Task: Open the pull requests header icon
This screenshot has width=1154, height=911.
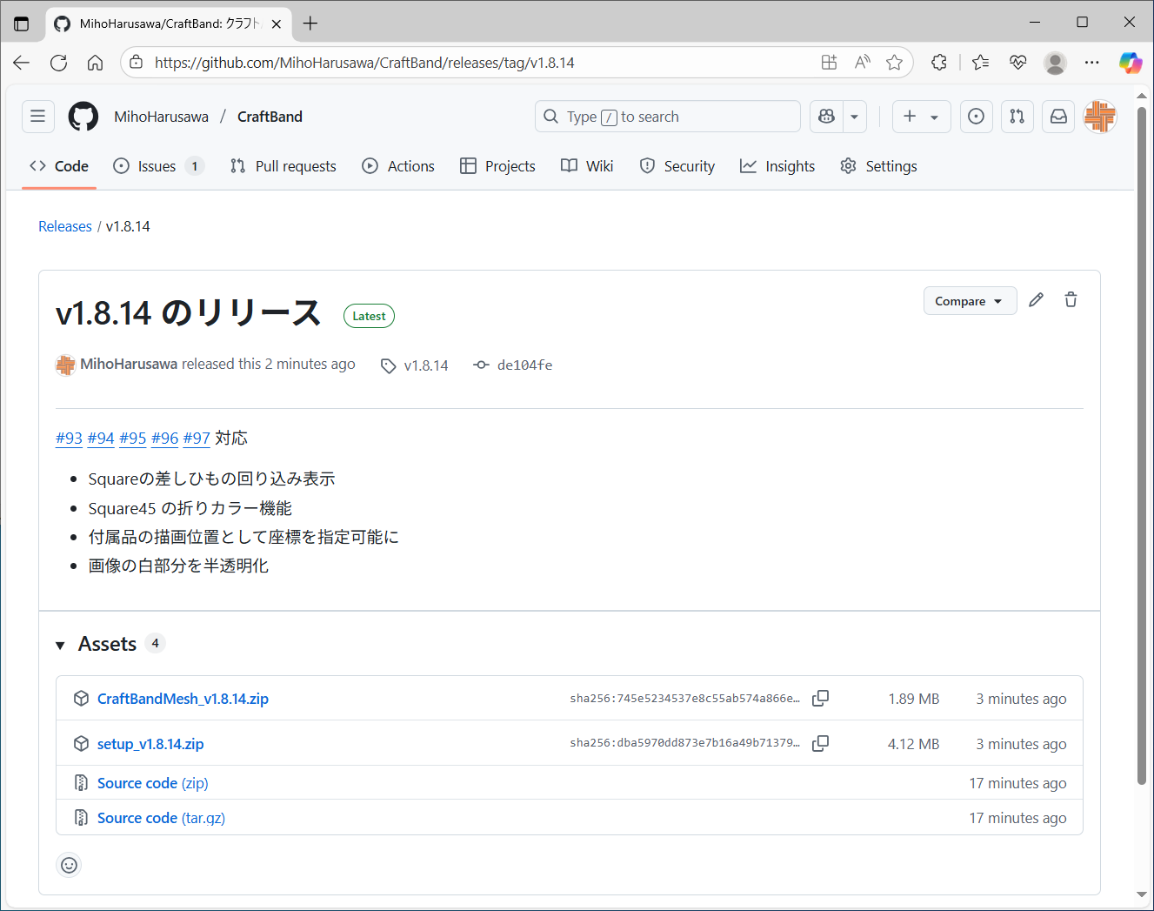Action: [1017, 116]
